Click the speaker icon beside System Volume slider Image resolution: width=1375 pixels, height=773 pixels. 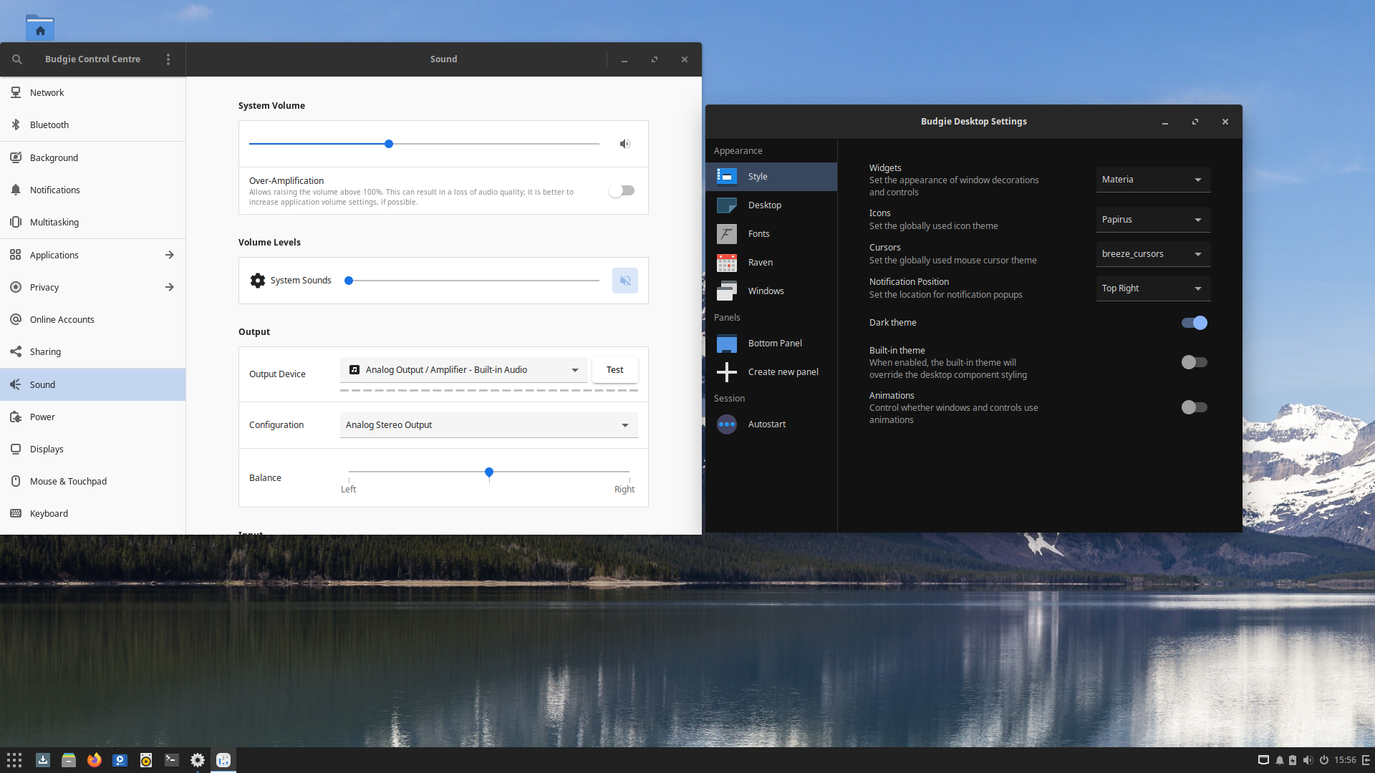coord(625,144)
